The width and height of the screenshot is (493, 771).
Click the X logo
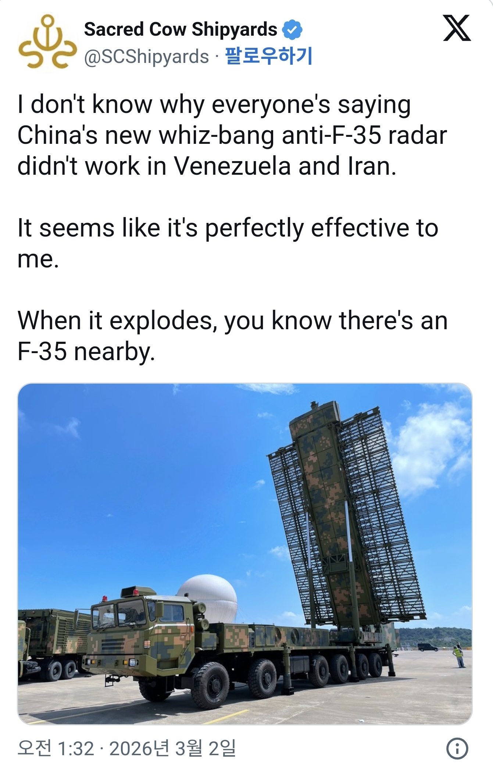pyautogui.click(x=457, y=28)
